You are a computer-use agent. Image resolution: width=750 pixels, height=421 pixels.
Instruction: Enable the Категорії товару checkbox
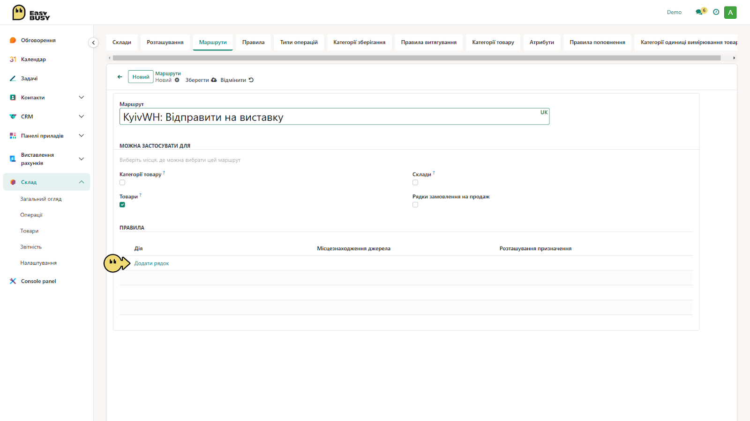122,182
